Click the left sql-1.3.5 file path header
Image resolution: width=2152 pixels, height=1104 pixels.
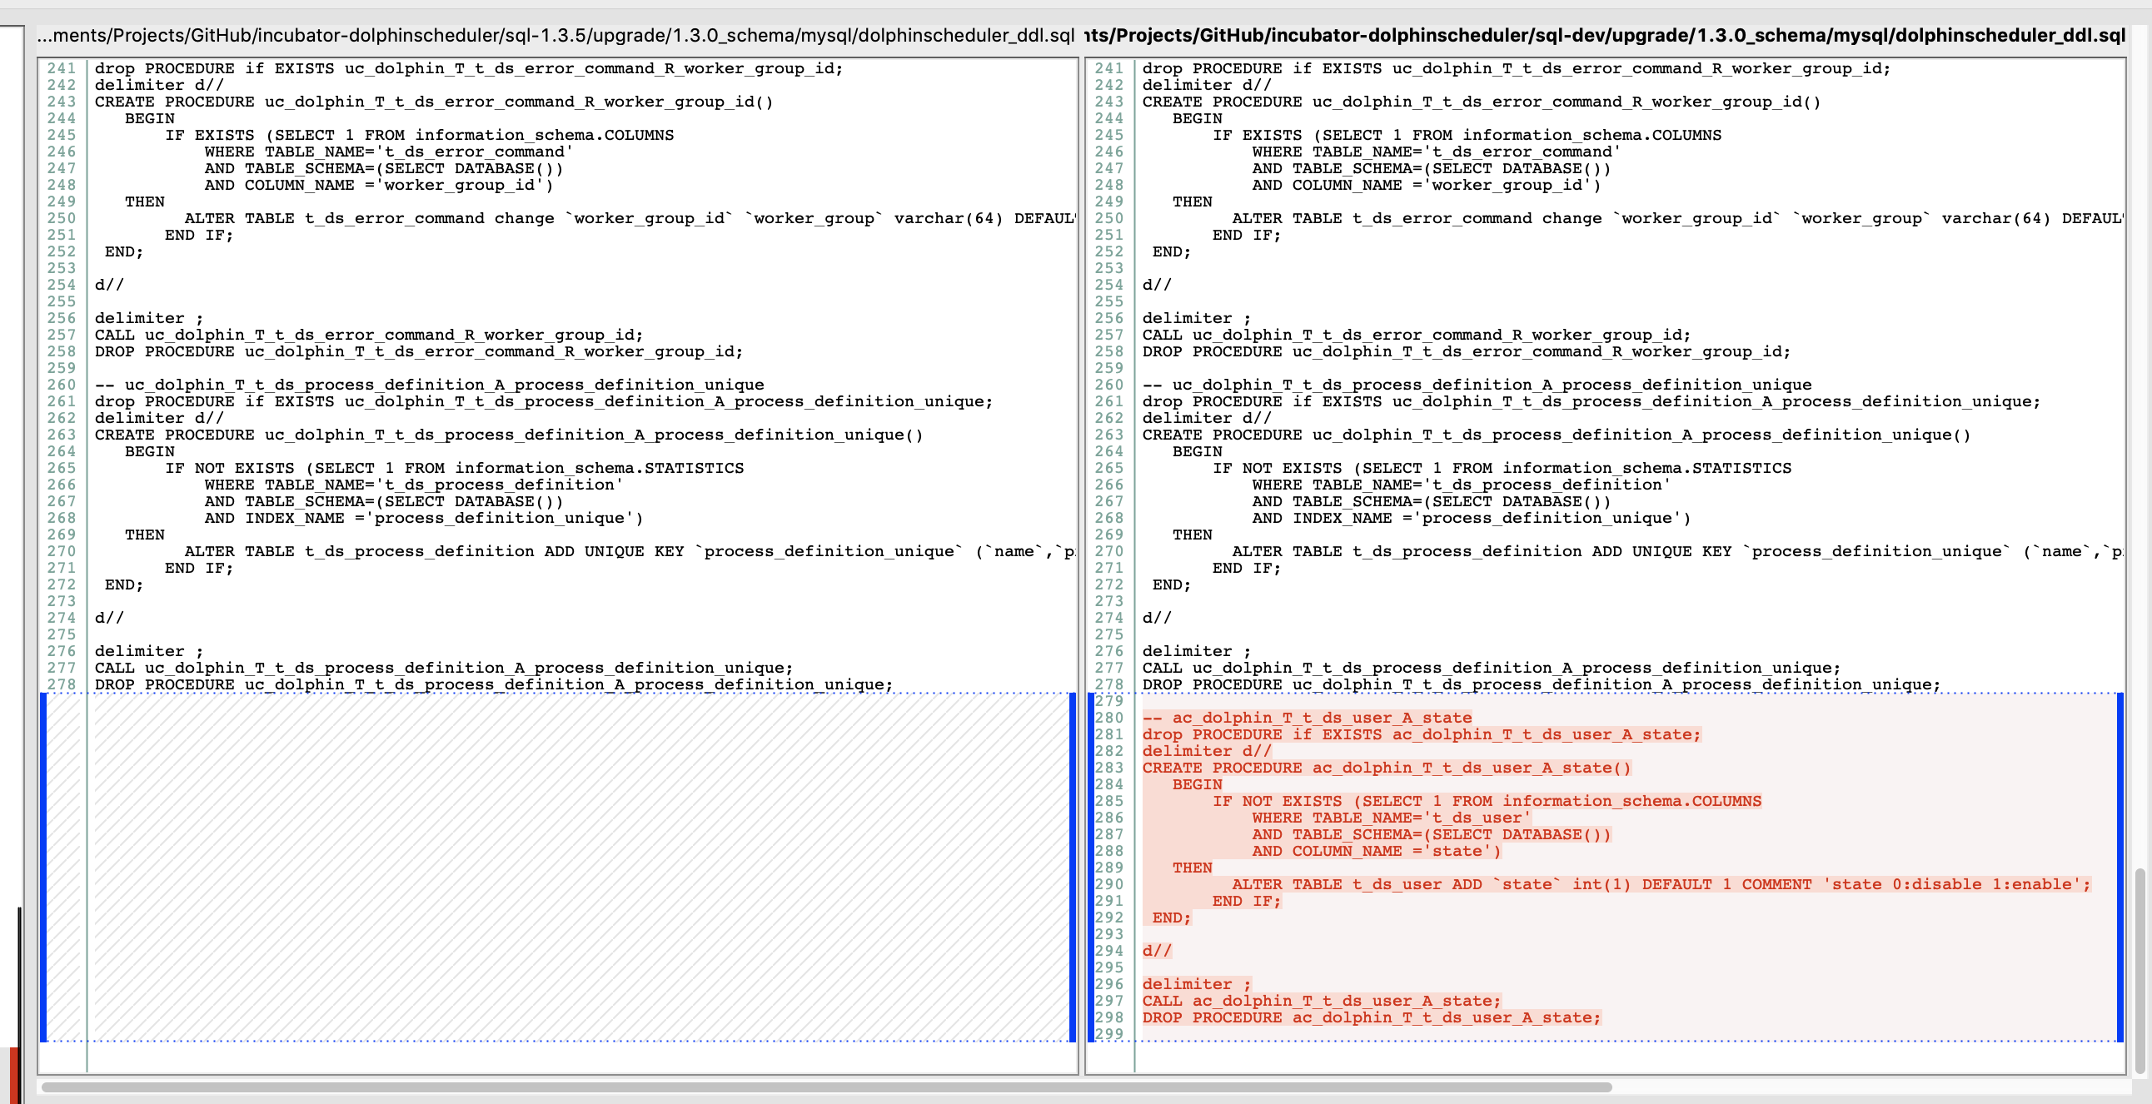coord(555,35)
